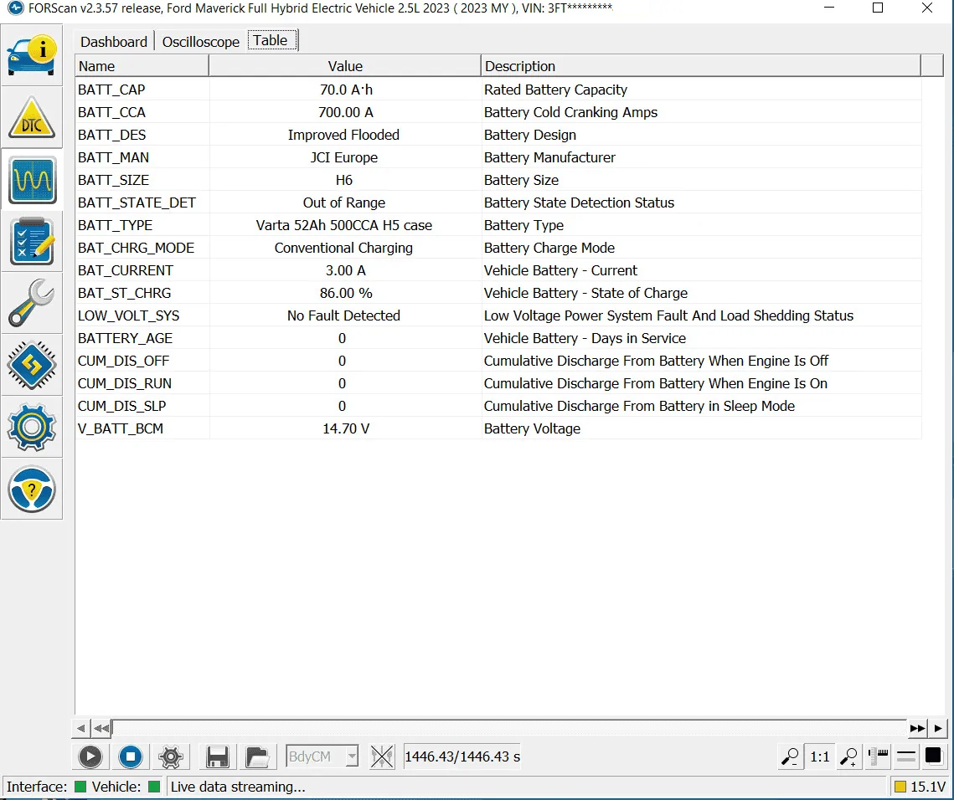Open the steering wheel help section
Screen dimensions: 954x800
click(x=32, y=489)
